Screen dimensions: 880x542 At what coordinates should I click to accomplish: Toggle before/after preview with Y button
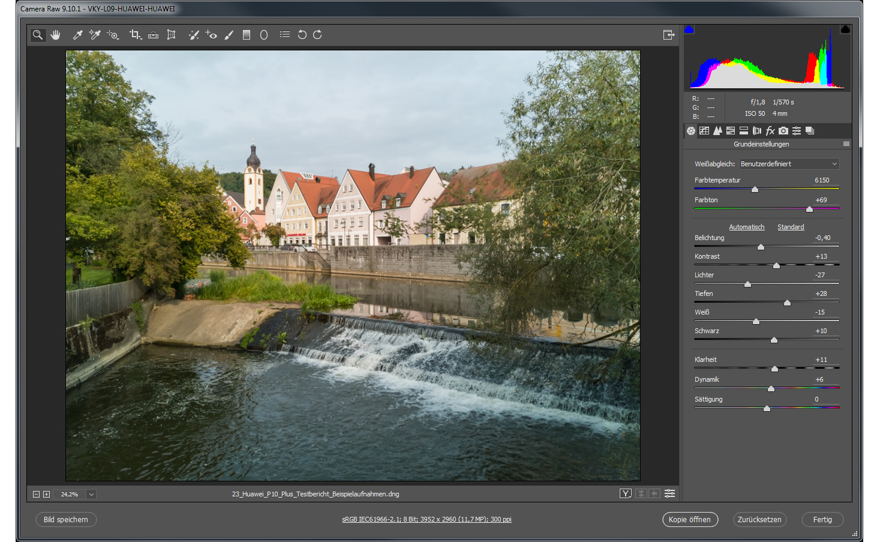[x=625, y=493]
